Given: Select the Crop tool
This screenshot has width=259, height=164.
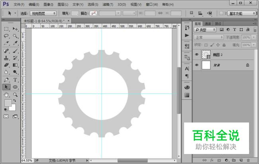Looking at the screenshot, I should pyautogui.click(x=6, y=43).
